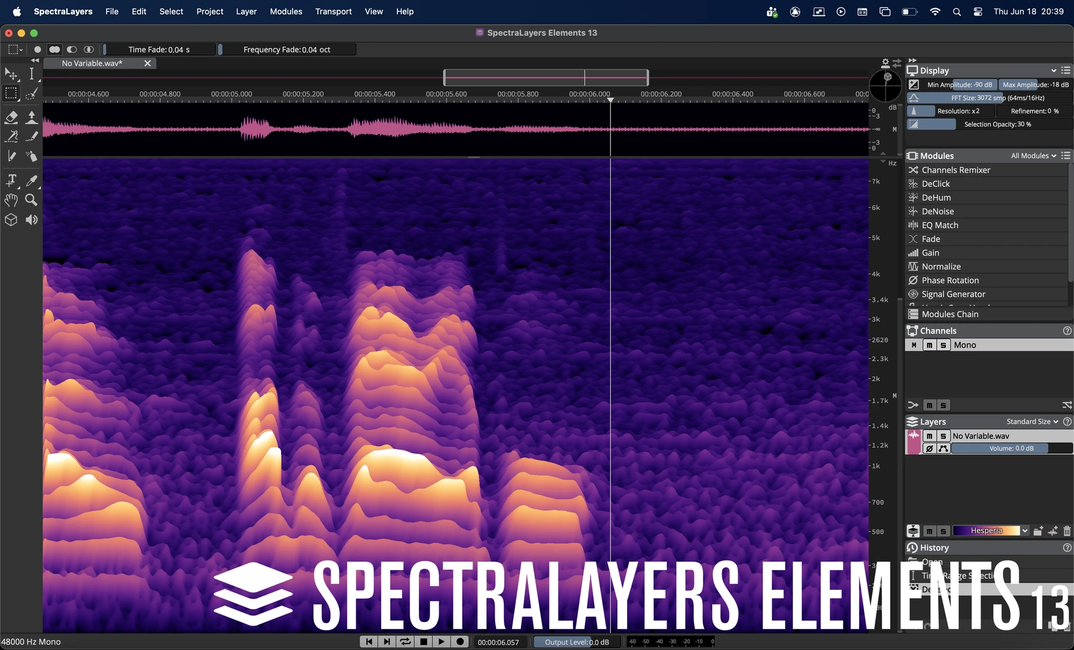Switch to the No Variable.wav tab
The height and width of the screenshot is (650, 1074).
(x=92, y=63)
